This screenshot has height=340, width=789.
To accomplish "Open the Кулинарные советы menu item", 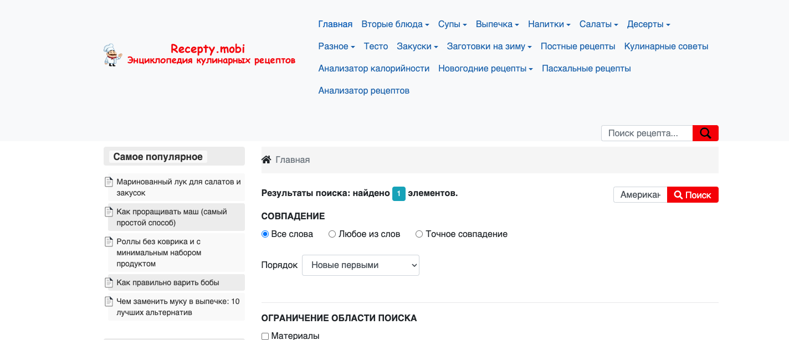I will [x=666, y=47].
